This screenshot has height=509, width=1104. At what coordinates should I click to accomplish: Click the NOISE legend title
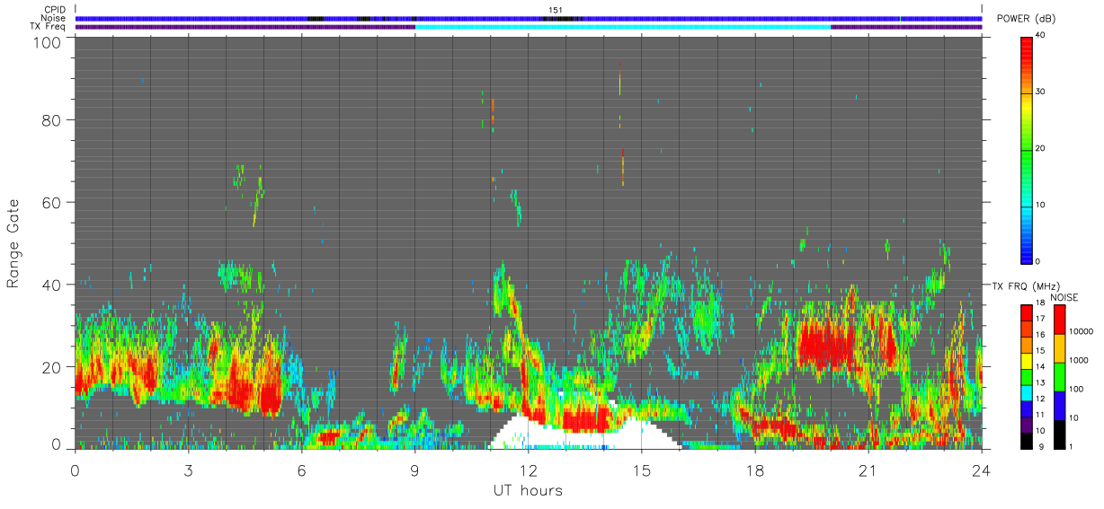click(x=1063, y=297)
